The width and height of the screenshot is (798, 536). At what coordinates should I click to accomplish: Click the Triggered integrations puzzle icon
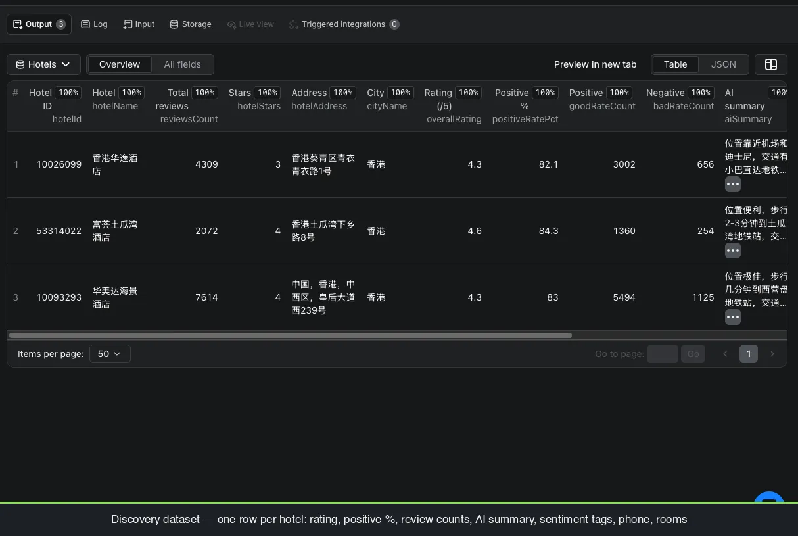click(294, 24)
